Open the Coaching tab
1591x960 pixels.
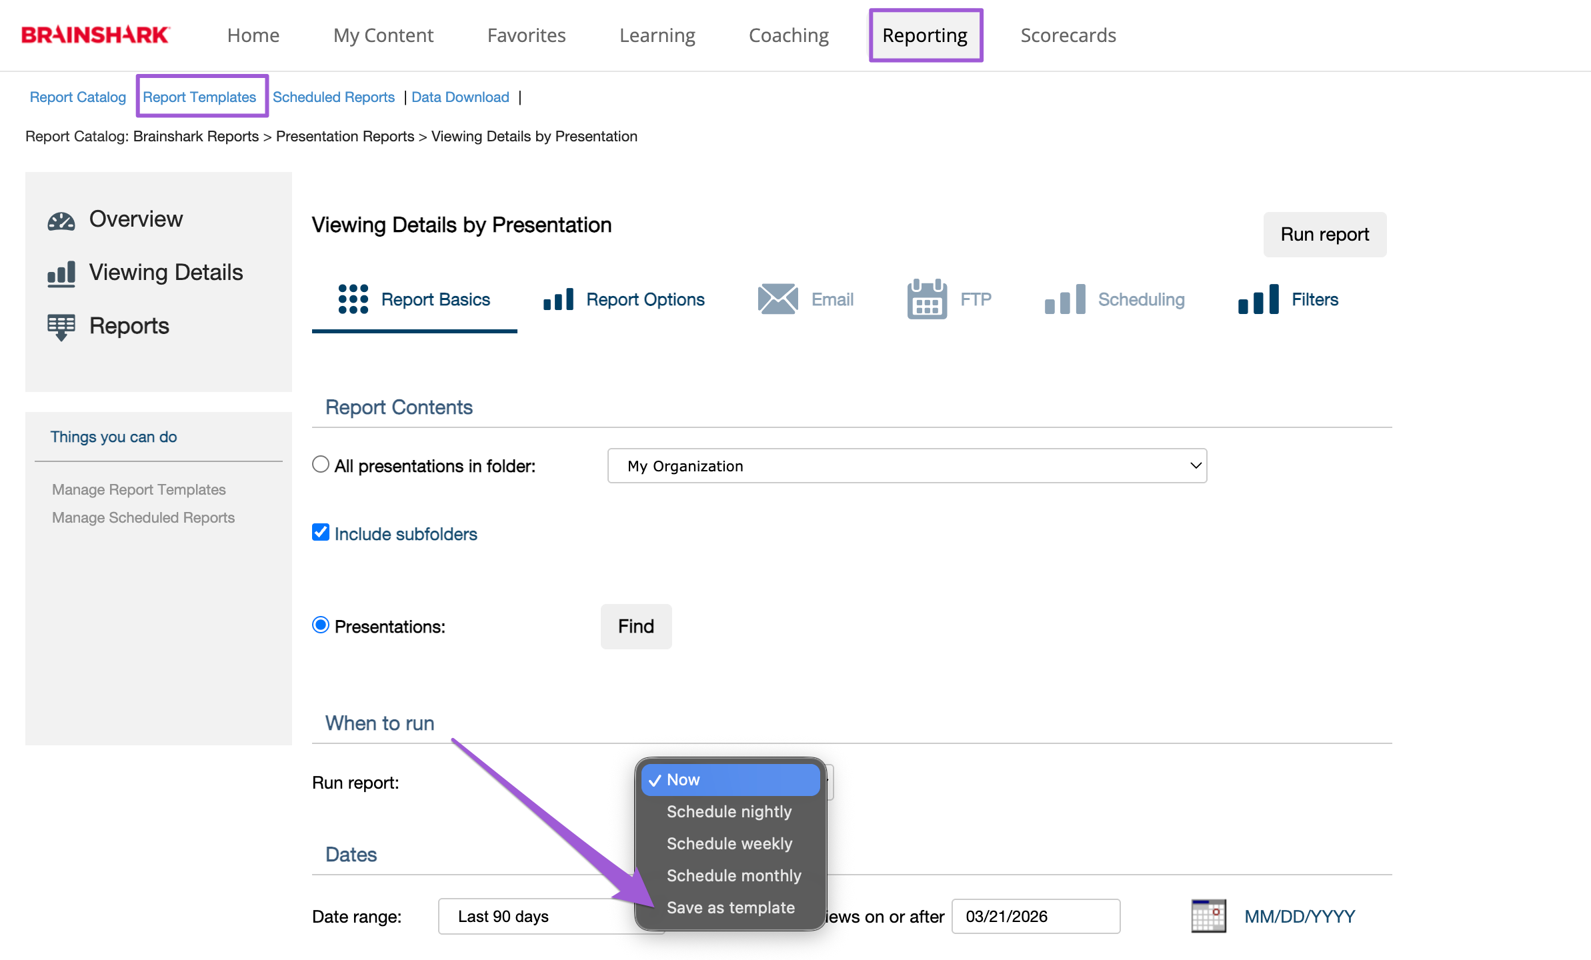789,35
